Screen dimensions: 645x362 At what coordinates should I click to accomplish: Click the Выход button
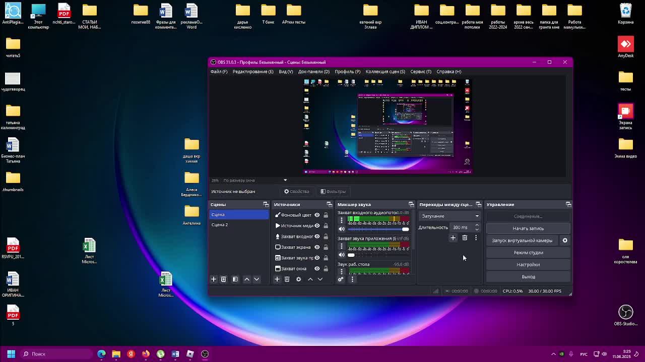point(528,277)
